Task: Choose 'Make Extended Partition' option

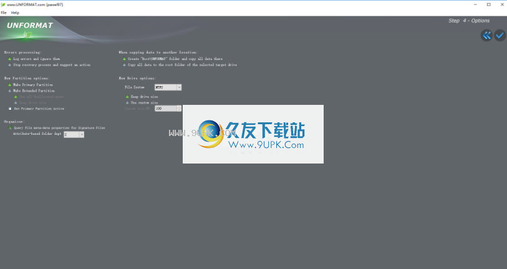Action: [x=31, y=90]
